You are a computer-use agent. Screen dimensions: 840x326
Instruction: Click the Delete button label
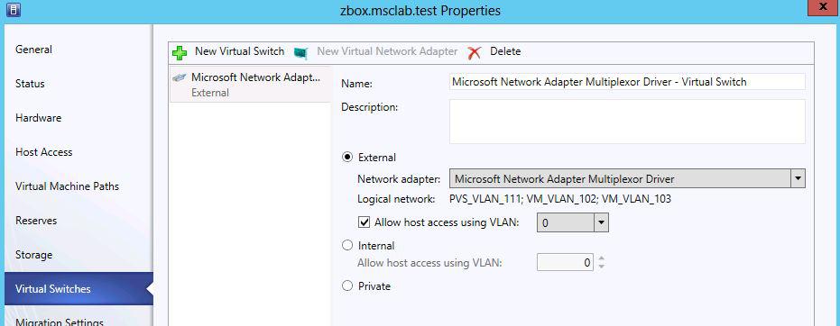(505, 51)
